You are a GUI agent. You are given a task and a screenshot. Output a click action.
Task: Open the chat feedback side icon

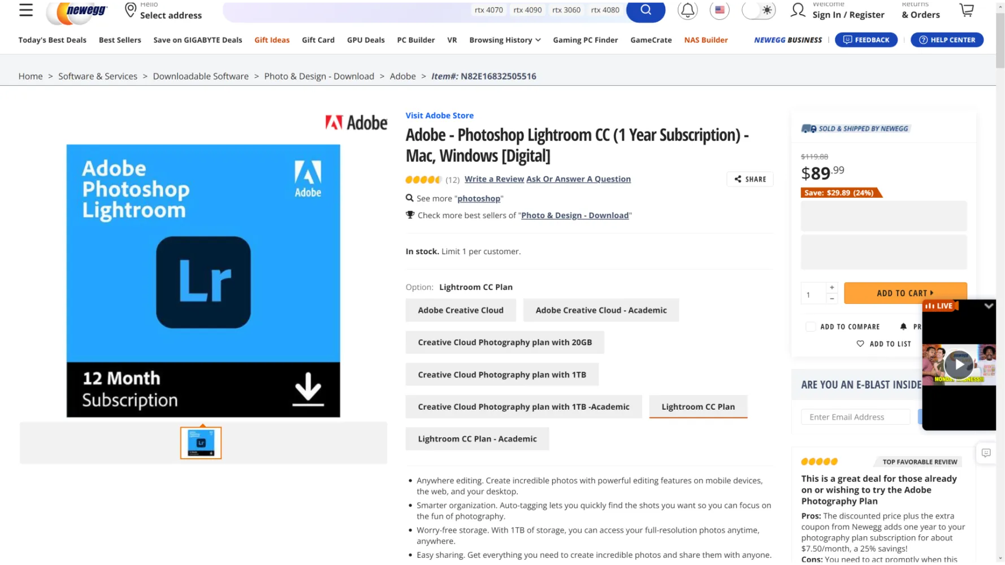(x=986, y=453)
